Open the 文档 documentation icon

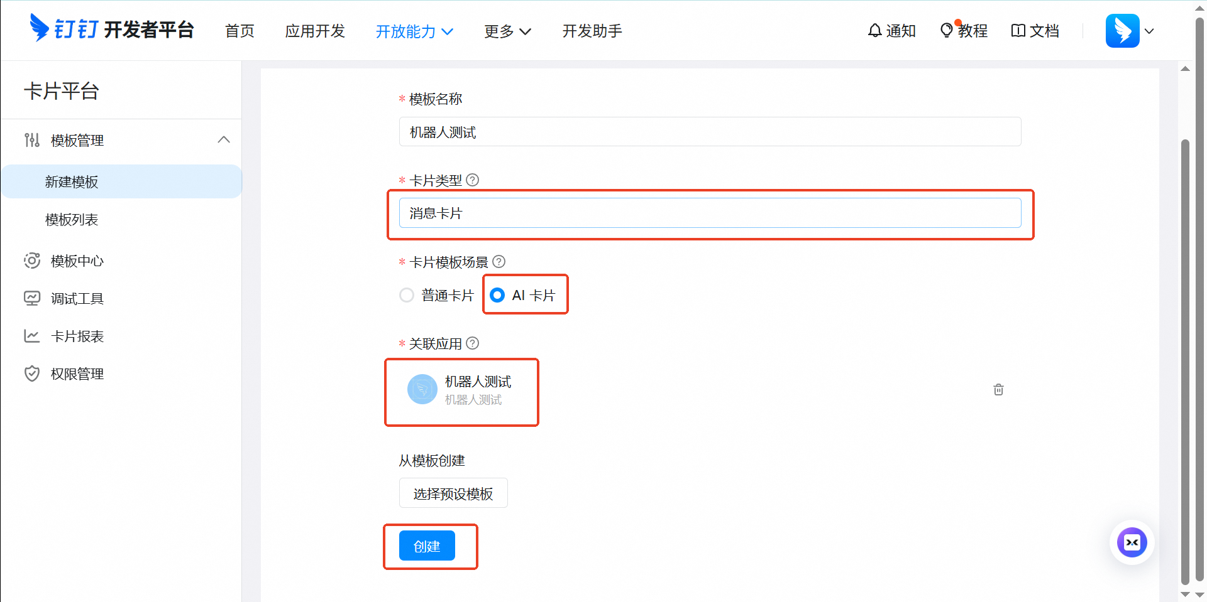(1020, 30)
